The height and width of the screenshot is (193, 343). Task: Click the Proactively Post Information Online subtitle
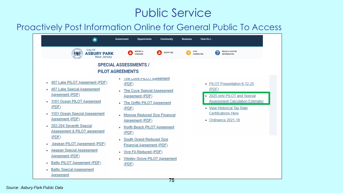point(149,27)
